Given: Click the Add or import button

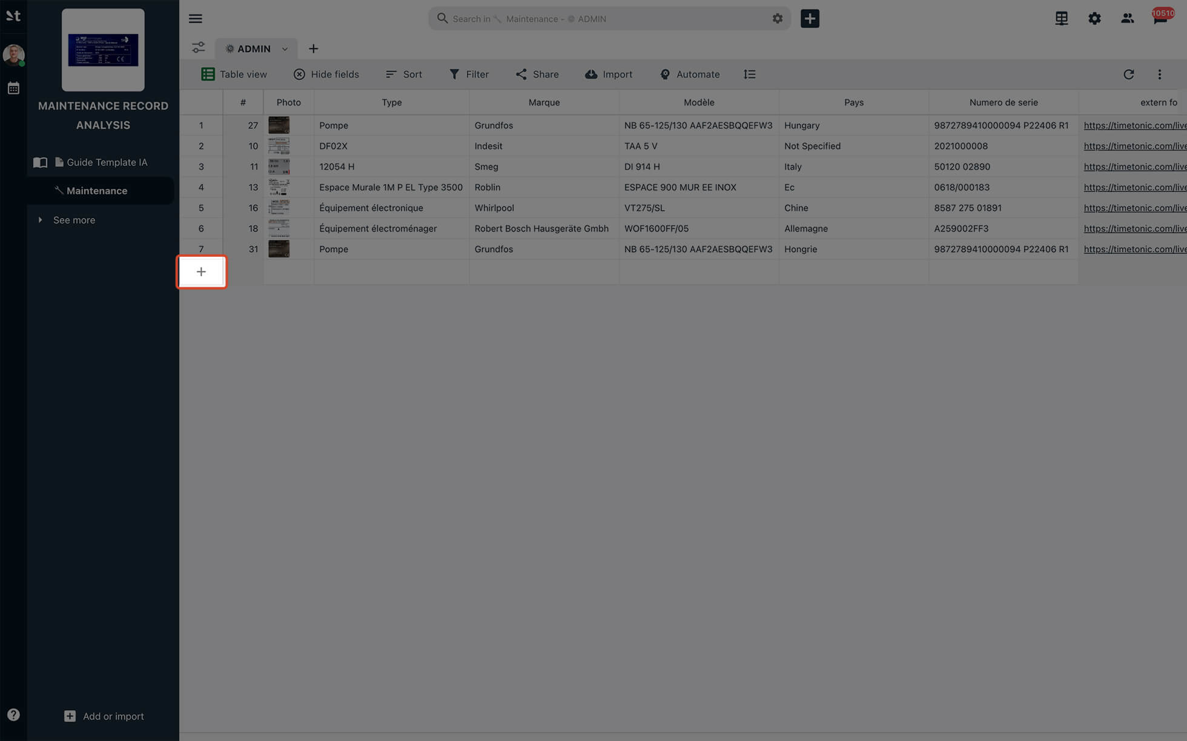Looking at the screenshot, I should click(104, 716).
